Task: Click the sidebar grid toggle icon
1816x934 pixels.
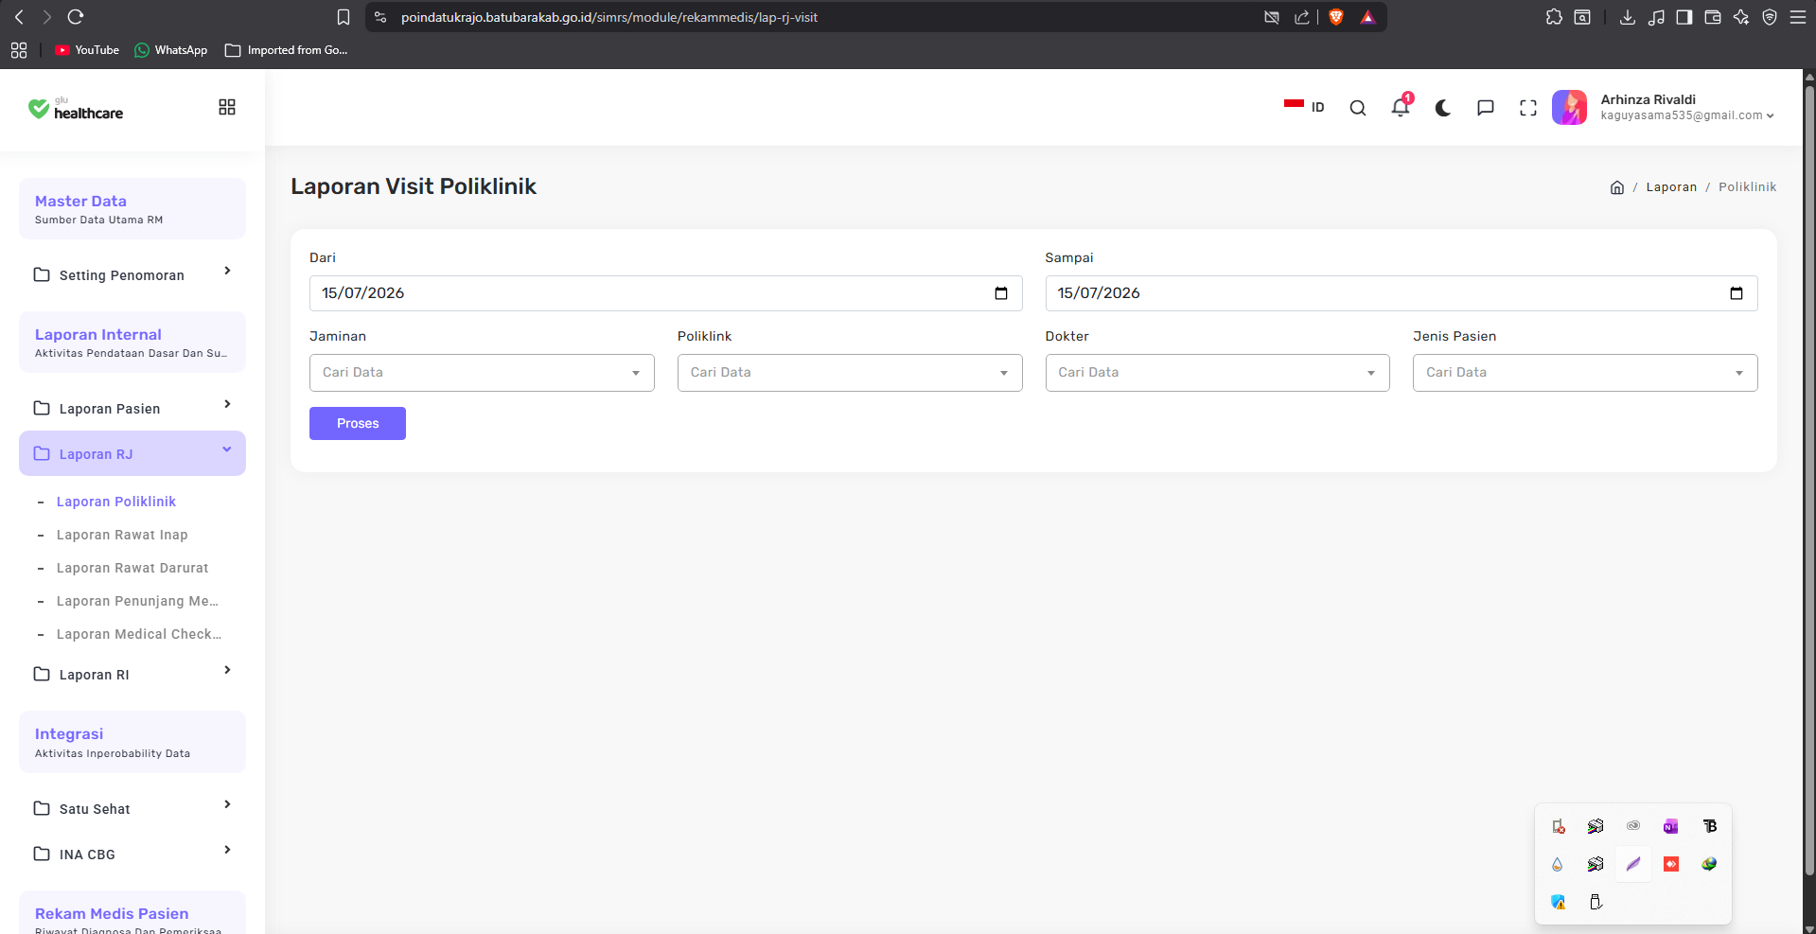Action: tap(227, 107)
